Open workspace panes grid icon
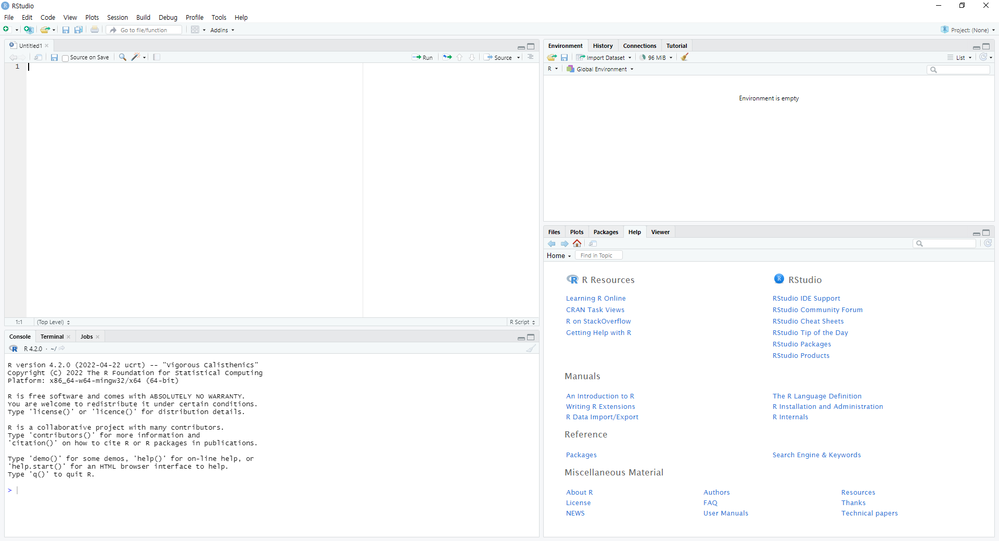Viewport: 999px width, 541px height. [x=195, y=30]
